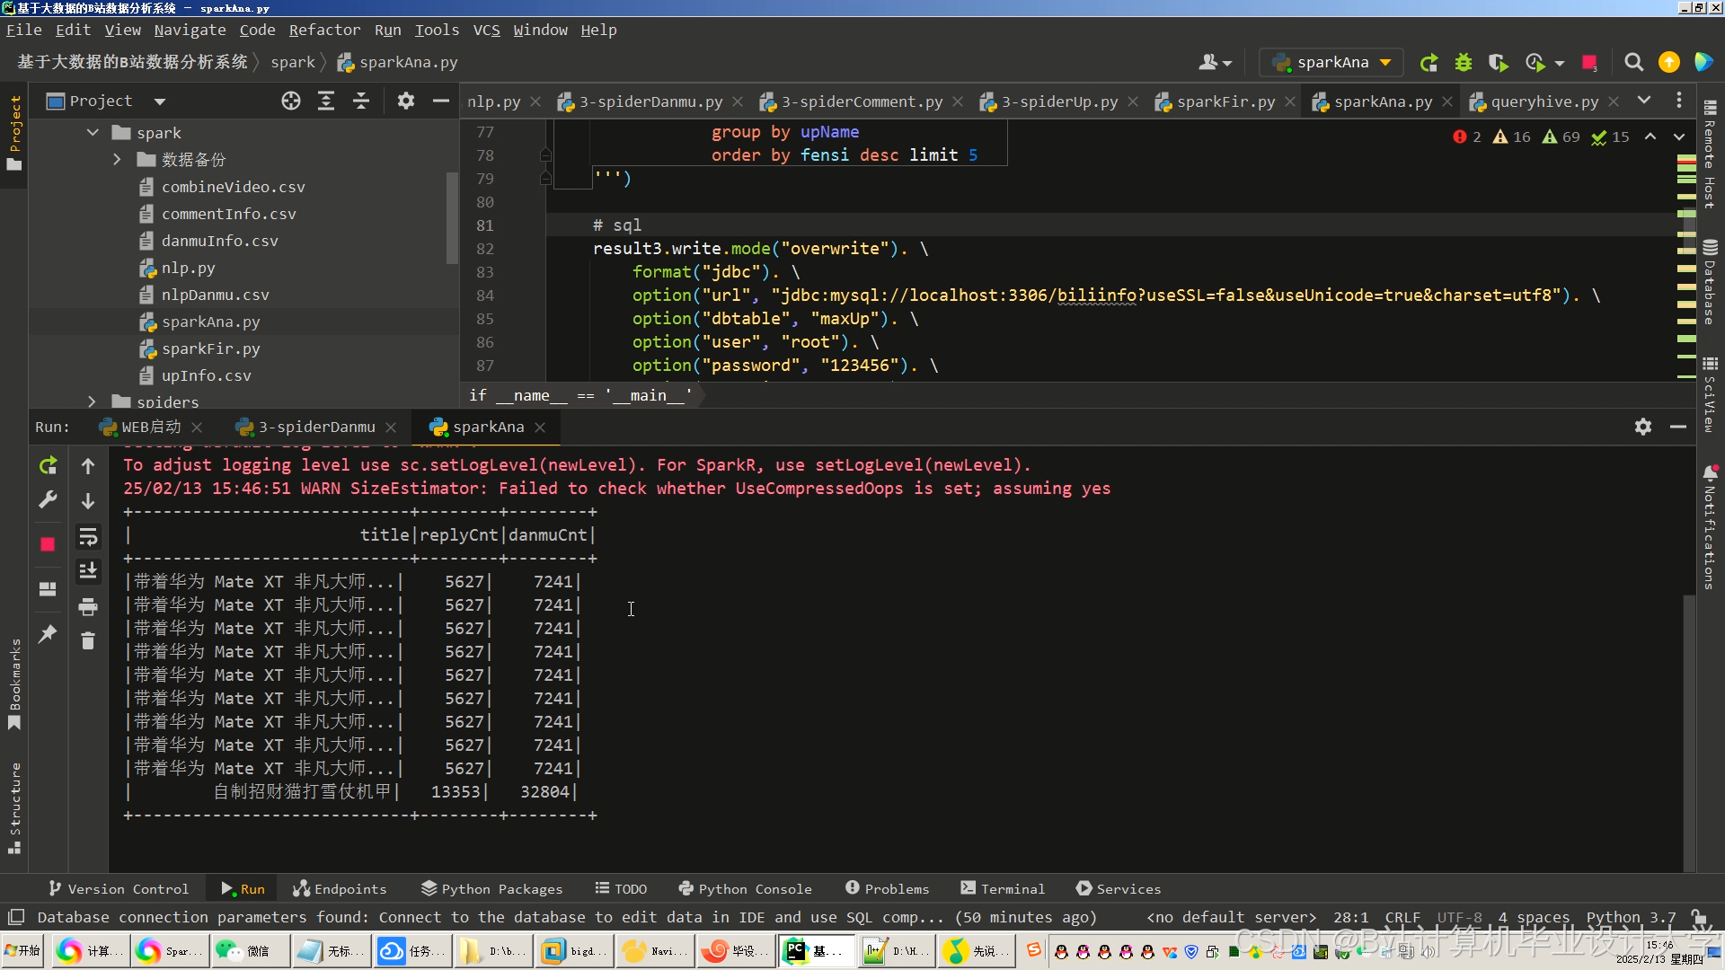Click the Debug bug icon in toolbar
The height and width of the screenshot is (970, 1725).
click(x=1464, y=62)
